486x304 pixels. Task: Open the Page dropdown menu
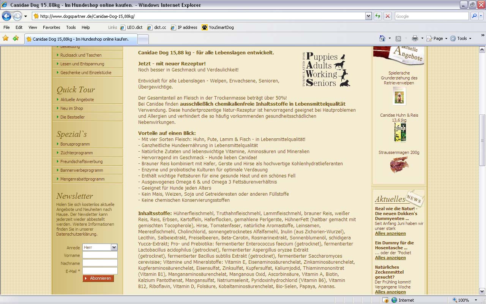click(437, 38)
